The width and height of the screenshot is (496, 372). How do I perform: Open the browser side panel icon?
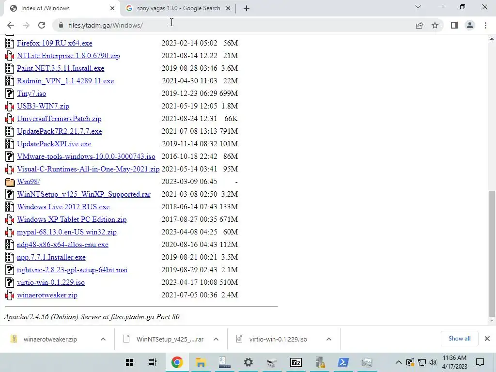tap(454, 25)
